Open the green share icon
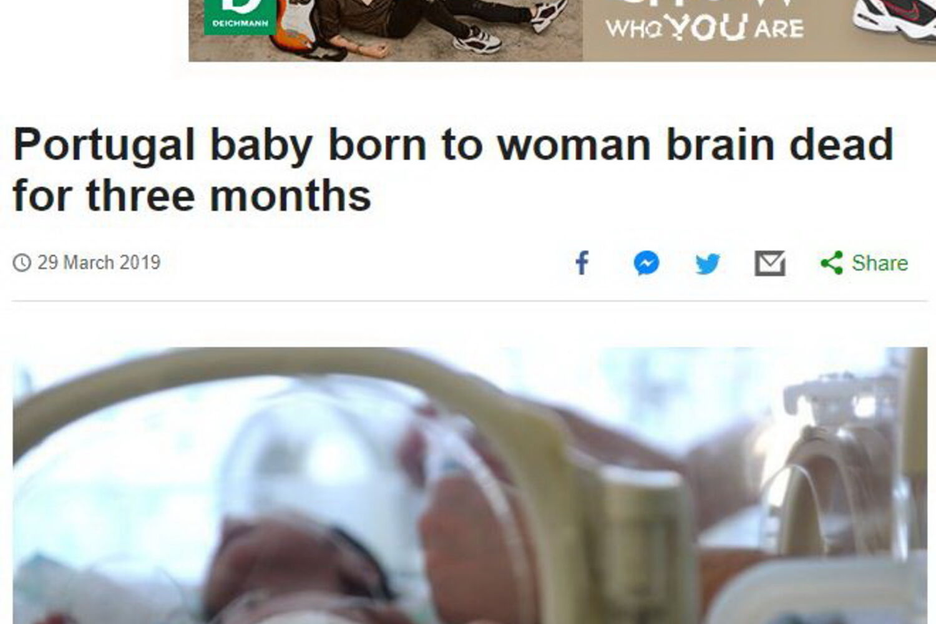 coord(832,263)
